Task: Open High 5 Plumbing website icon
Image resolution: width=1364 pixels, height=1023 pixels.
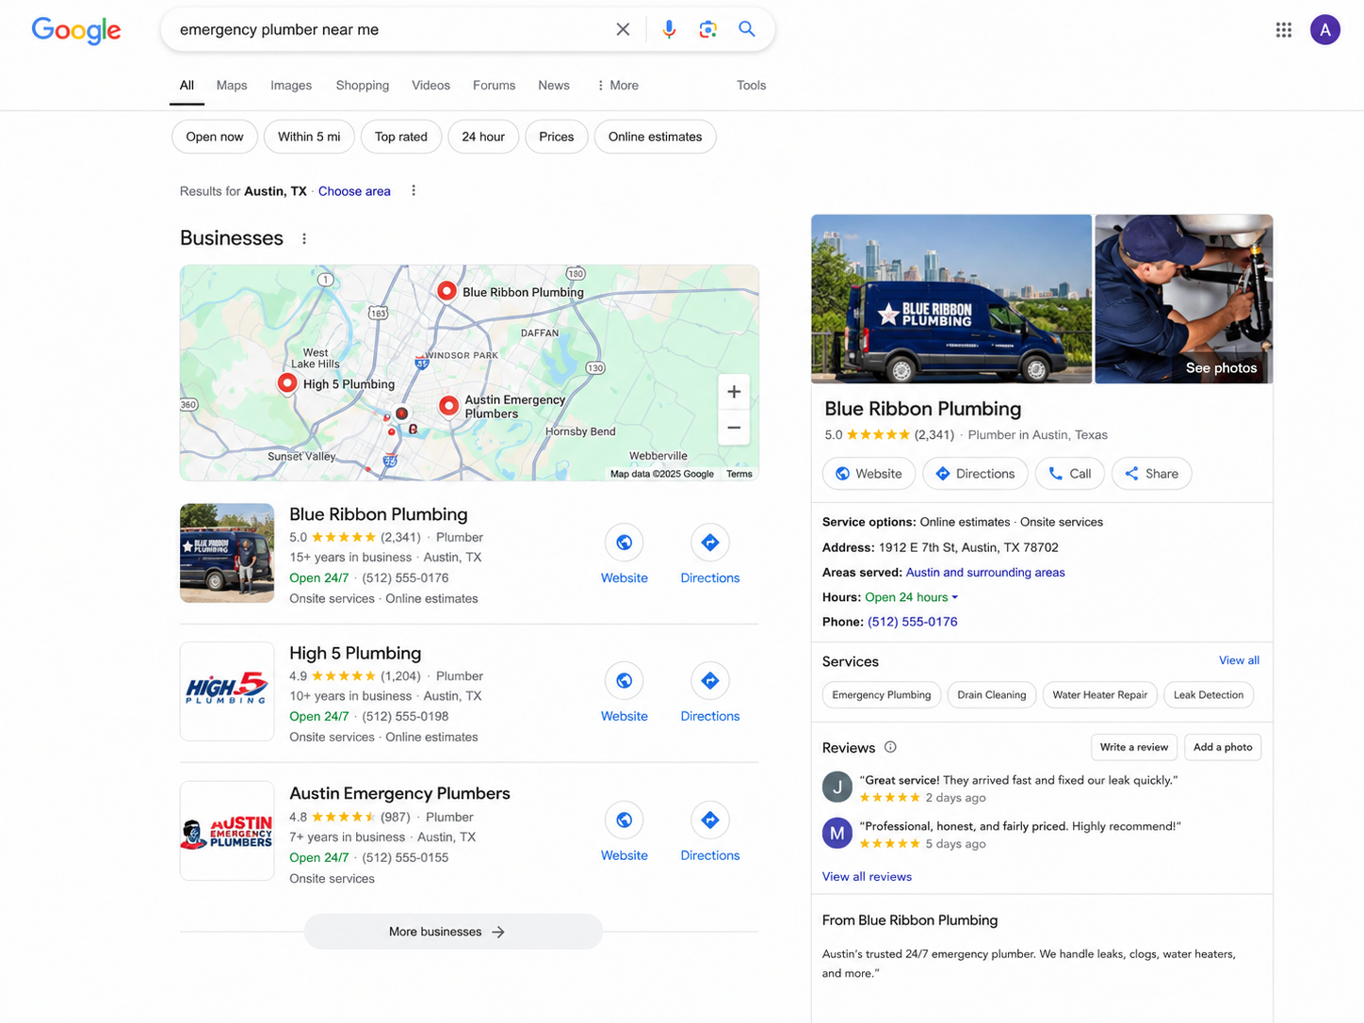Action: [624, 681]
